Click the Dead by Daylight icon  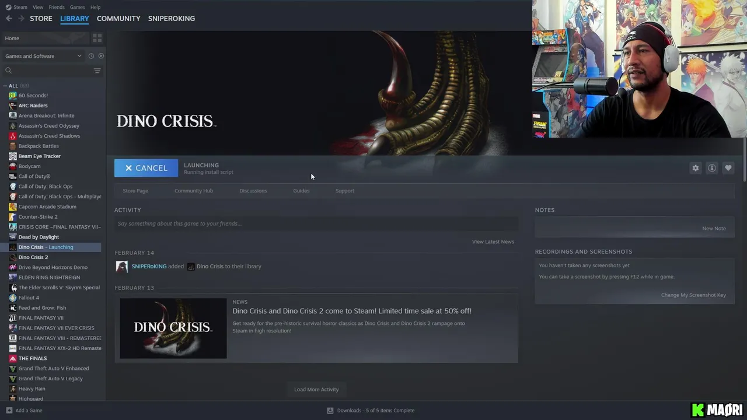pyautogui.click(x=13, y=237)
